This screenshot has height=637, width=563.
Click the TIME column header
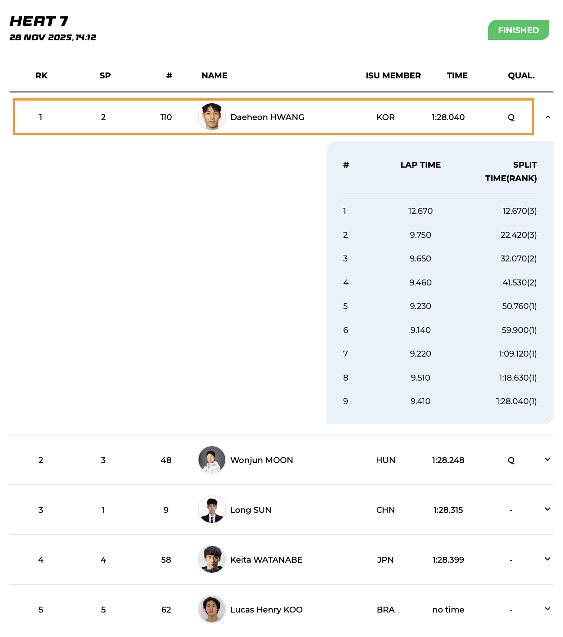(457, 76)
